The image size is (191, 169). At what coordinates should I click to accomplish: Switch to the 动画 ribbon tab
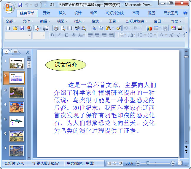tap(94, 13)
